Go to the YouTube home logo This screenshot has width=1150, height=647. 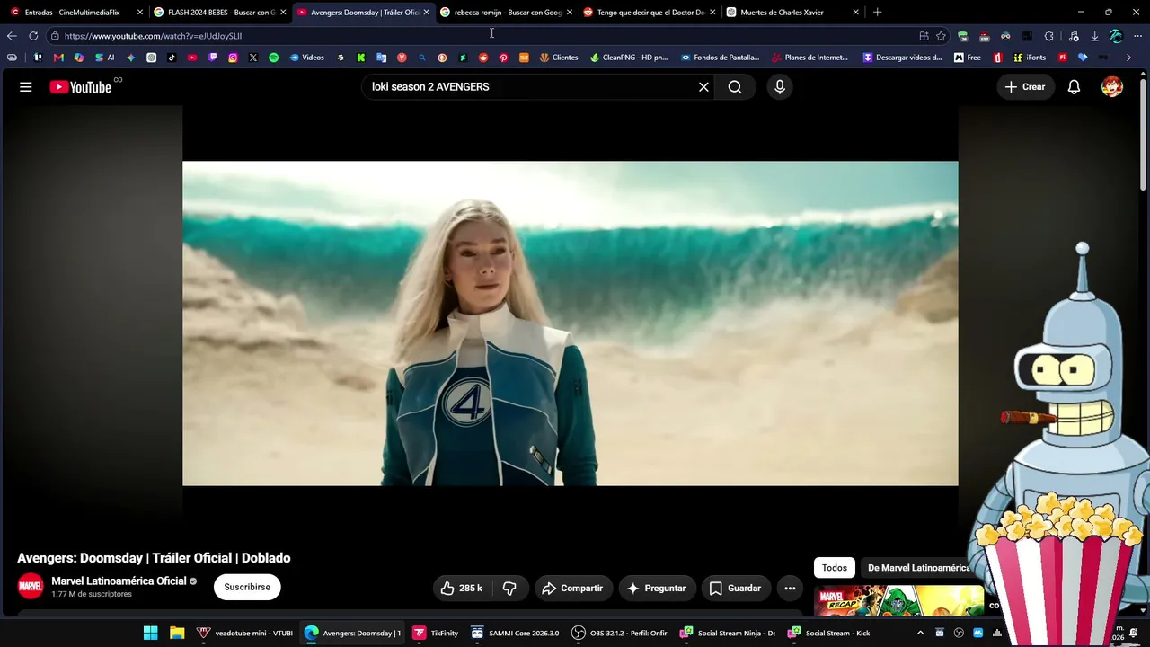(81, 87)
